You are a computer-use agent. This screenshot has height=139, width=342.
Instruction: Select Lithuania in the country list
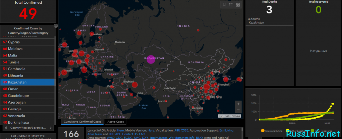(x=27, y=76)
